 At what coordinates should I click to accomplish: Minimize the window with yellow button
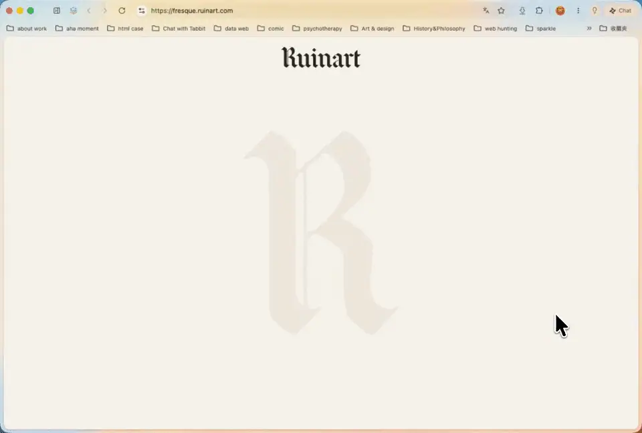(x=19, y=11)
